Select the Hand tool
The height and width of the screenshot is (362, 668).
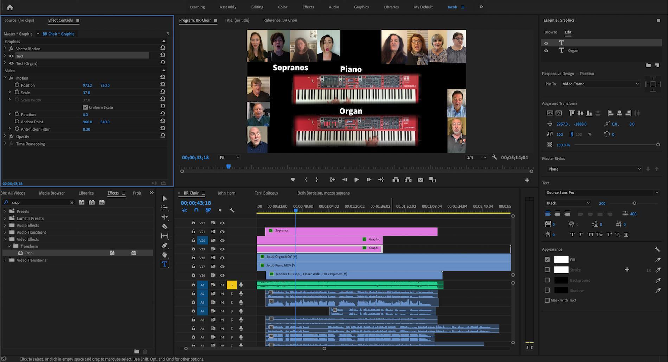coord(165,255)
